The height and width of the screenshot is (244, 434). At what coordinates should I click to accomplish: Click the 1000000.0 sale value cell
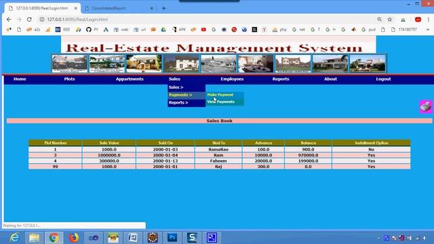[x=109, y=155]
